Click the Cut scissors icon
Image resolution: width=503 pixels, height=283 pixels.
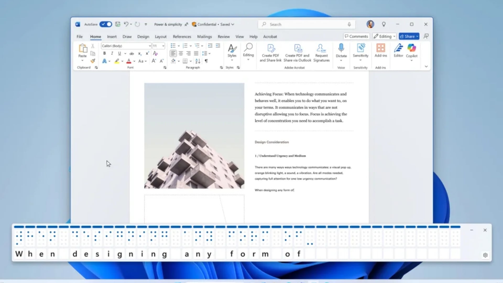(x=92, y=46)
